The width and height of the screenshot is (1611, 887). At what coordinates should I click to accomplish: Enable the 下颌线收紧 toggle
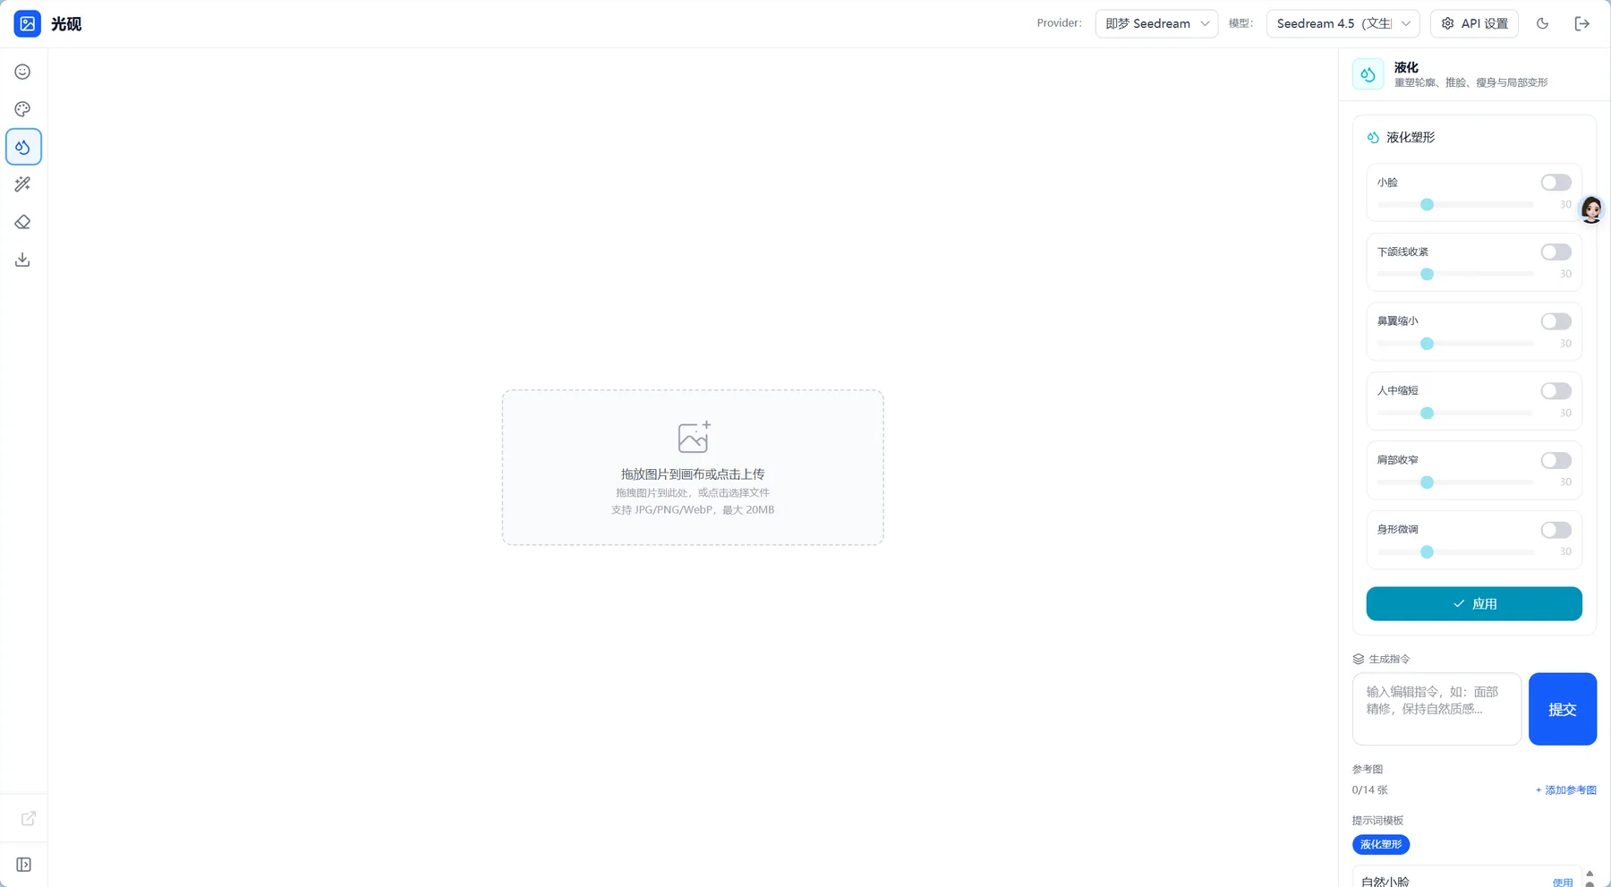point(1556,252)
